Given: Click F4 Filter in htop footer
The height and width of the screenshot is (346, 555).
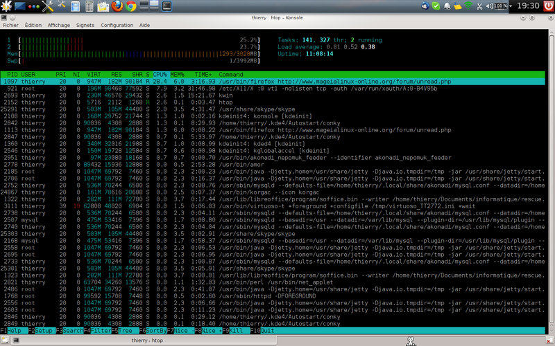Looking at the screenshot, I should click(97, 331).
